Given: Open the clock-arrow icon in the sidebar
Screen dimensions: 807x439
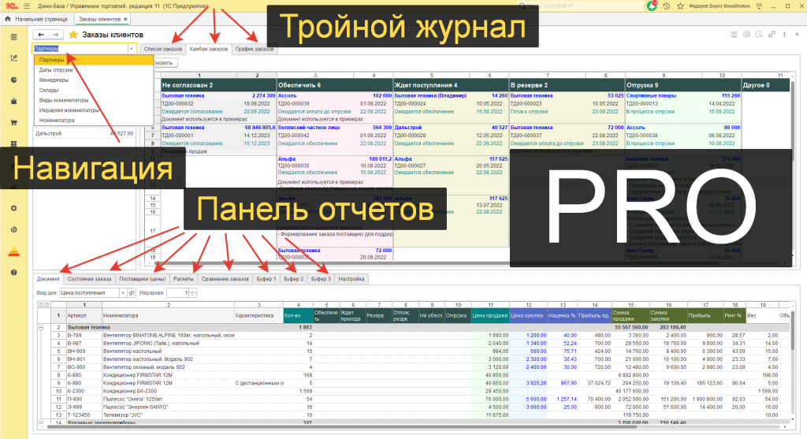Looking at the screenshot, I should [14, 229].
